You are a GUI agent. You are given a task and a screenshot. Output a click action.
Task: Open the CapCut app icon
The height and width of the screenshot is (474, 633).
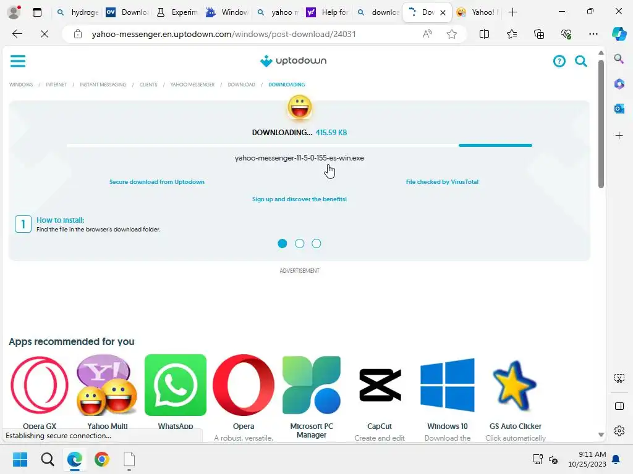click(380, 385)
